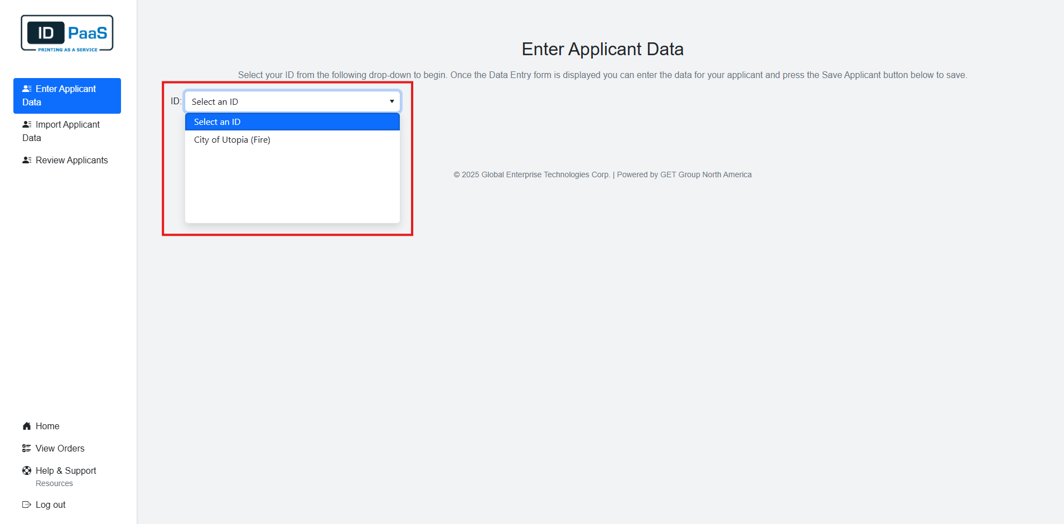Click the Log out button

[50, 504]
